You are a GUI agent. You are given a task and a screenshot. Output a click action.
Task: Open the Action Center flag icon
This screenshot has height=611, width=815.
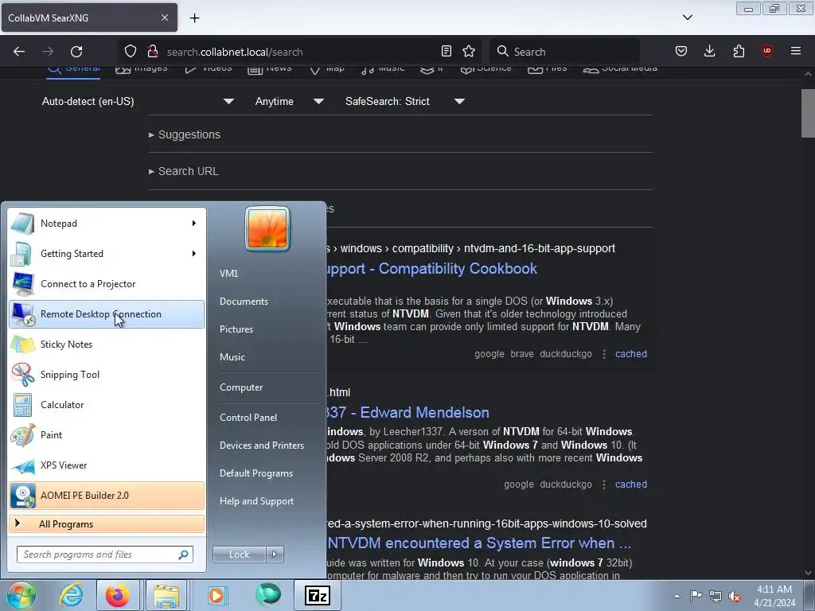pyautogui.click(x=696, y=596)
